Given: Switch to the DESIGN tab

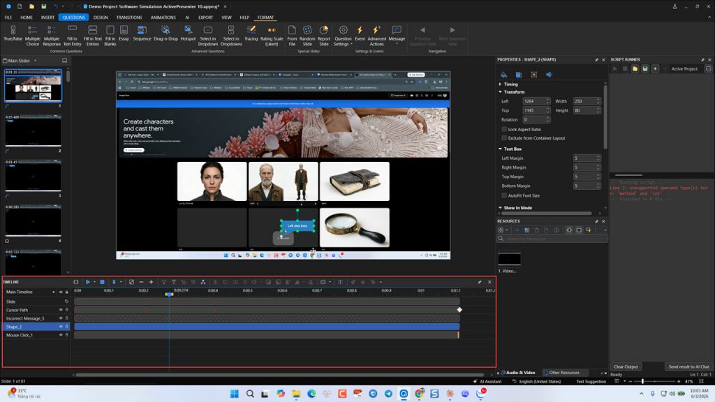Looking at the screenshot, I should tap(101, 17).
